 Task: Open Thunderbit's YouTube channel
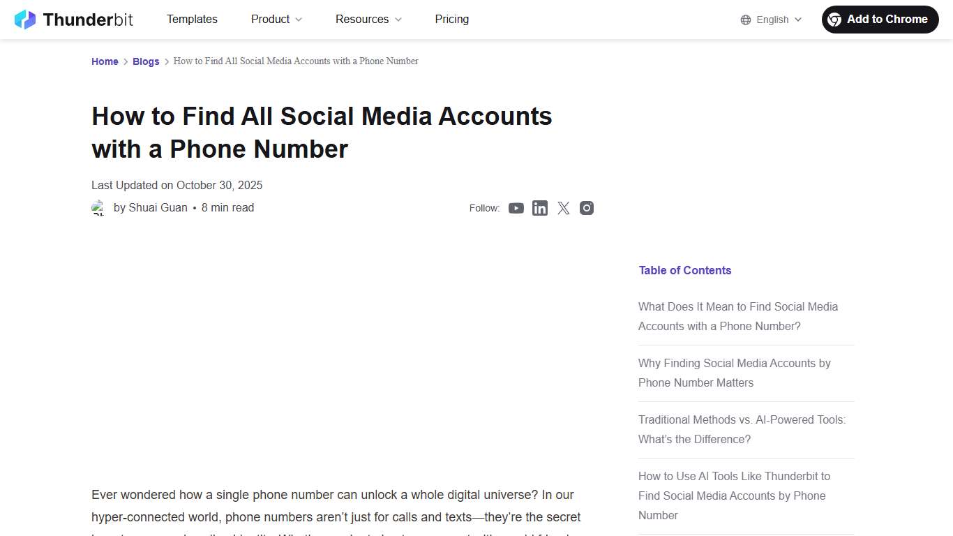click(516, 208)
